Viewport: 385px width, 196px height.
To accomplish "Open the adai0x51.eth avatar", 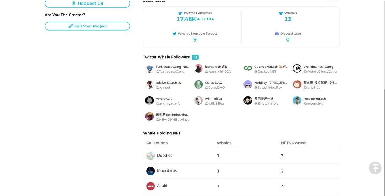I will pyautogui.click(x=149, y=85).
